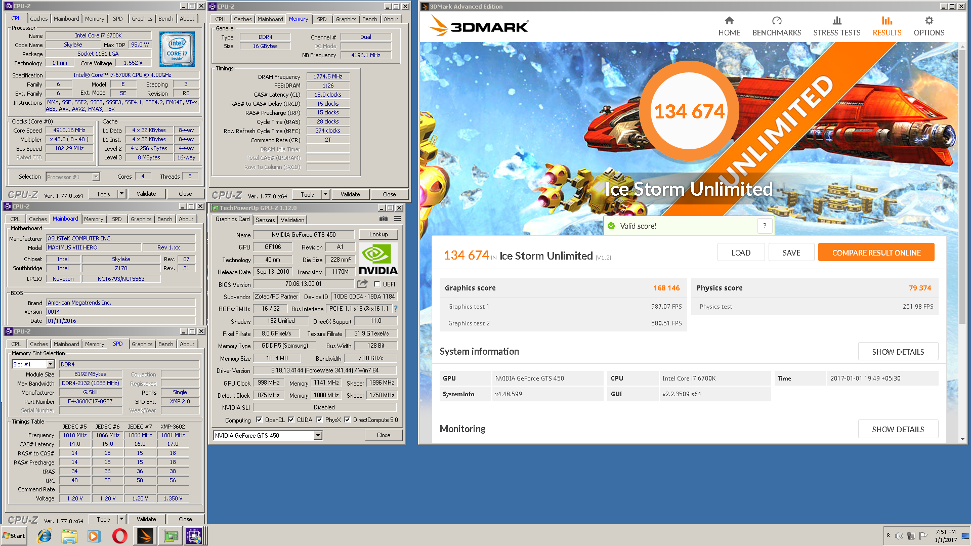
Task: Toggle the PhysX checkbox in GPU-Z
Action: 319,419
